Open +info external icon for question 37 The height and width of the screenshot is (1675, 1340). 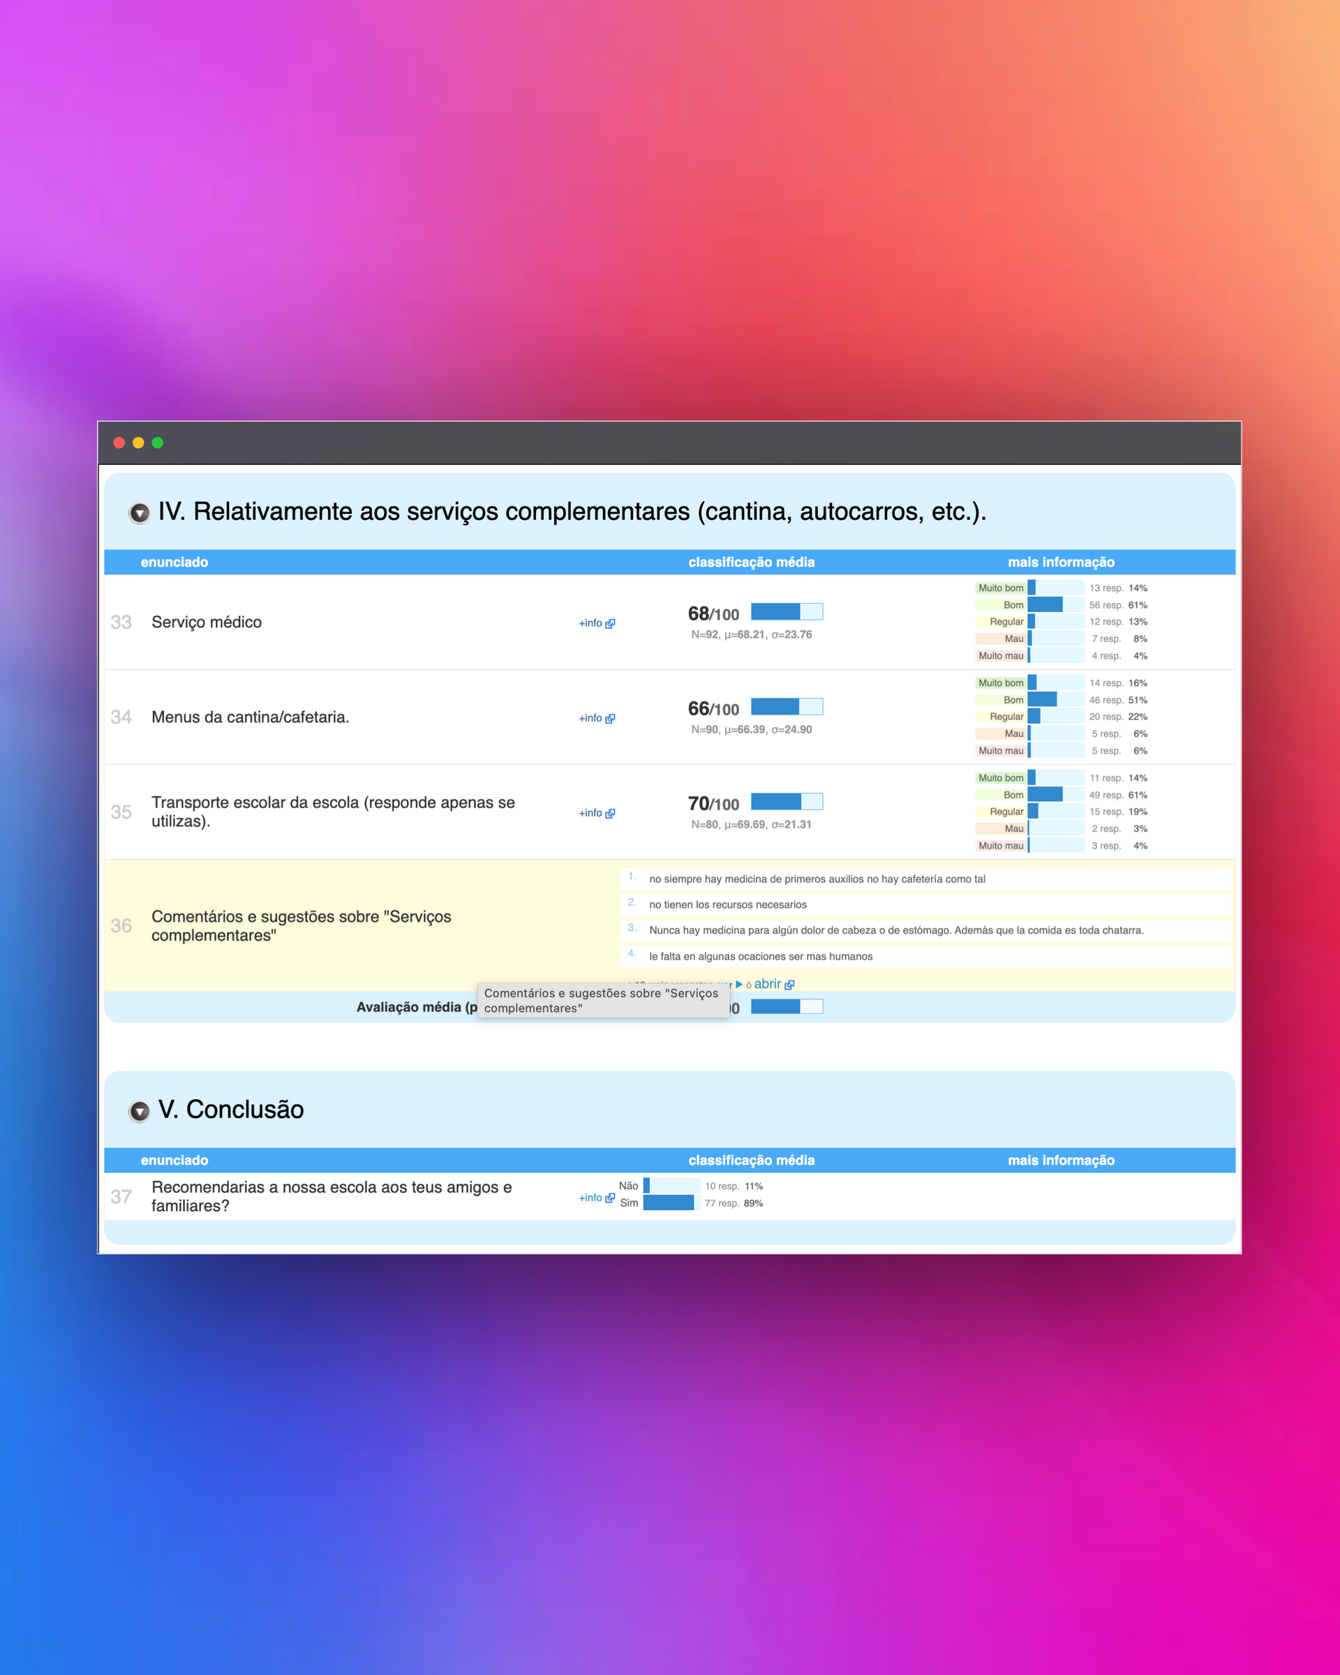pyautogui.click(x=610, y=1197)
